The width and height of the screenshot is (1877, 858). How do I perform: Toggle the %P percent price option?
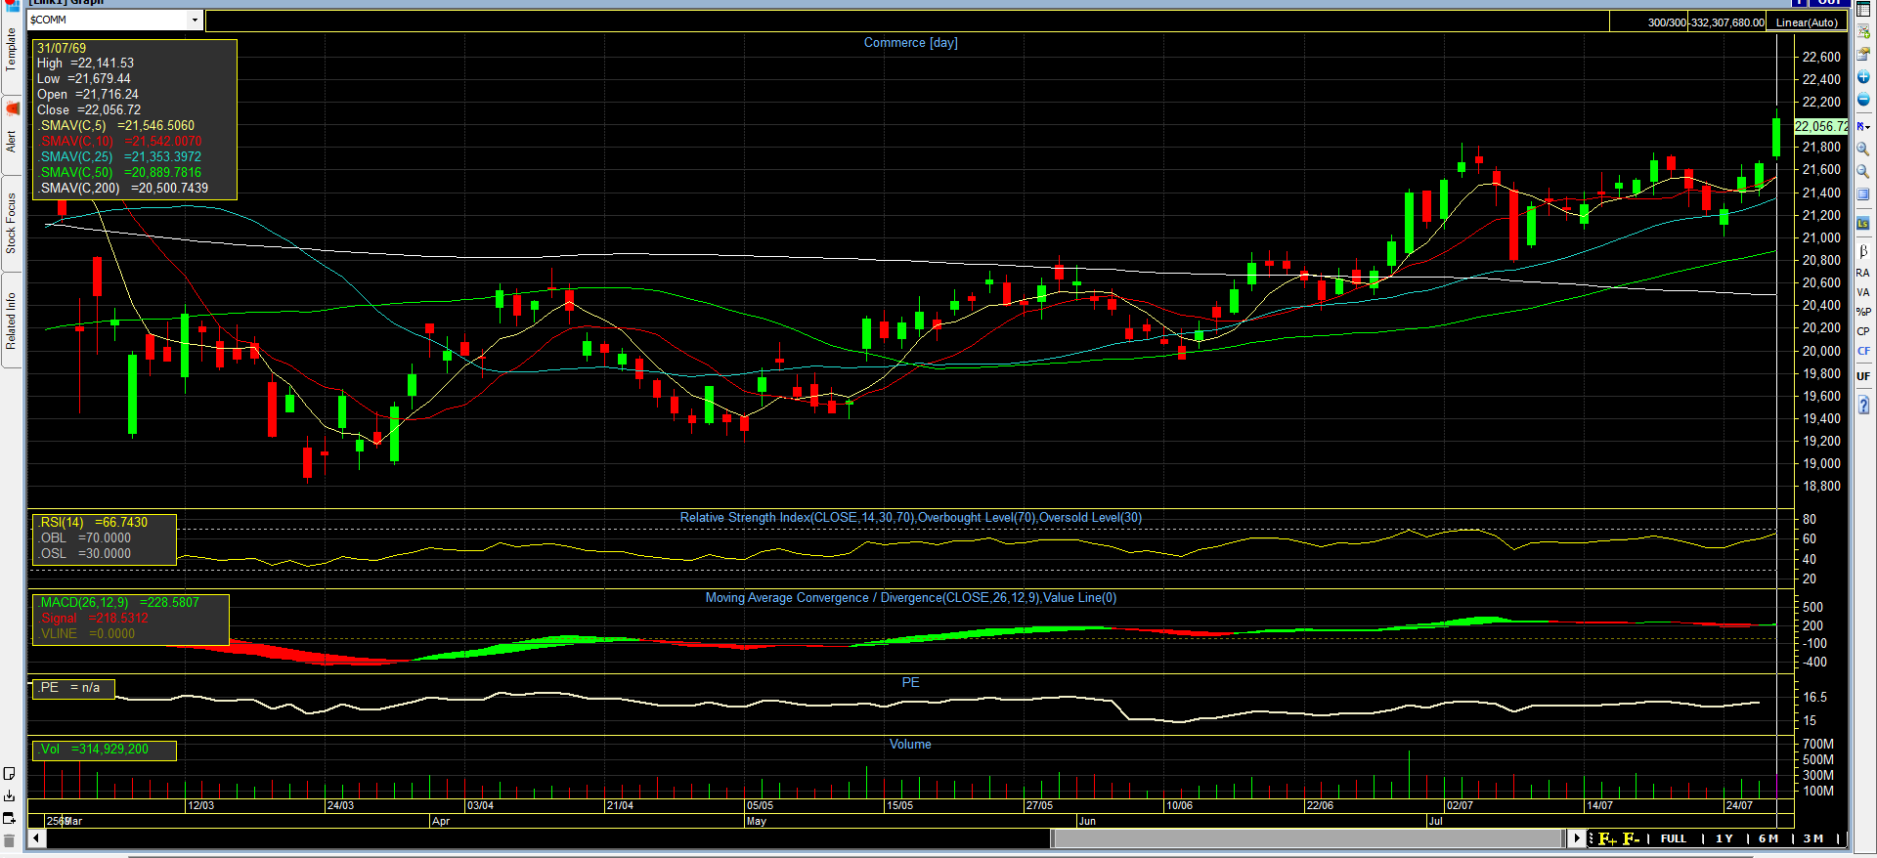tap(1863, 312)
